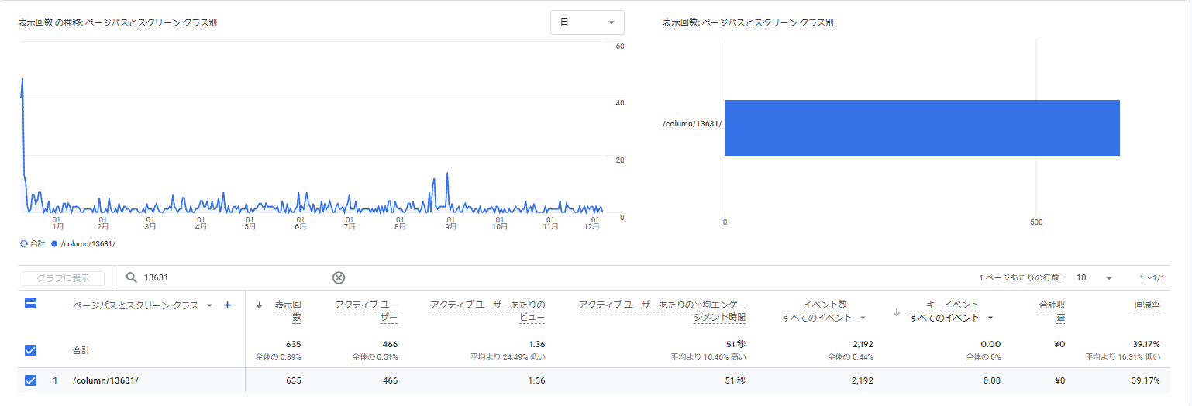Click the /column/13631/ bar chart axis label
1192x406 pixels.
692,124
